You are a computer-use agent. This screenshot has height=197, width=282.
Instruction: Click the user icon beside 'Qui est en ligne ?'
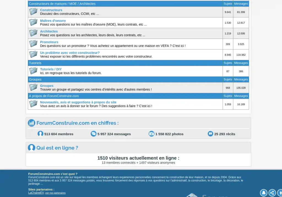(31, 148)
